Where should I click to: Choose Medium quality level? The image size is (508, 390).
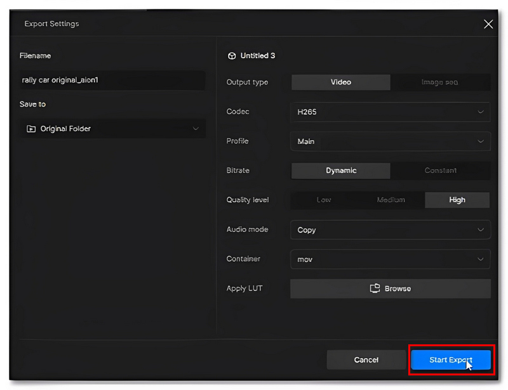[391, 200]
